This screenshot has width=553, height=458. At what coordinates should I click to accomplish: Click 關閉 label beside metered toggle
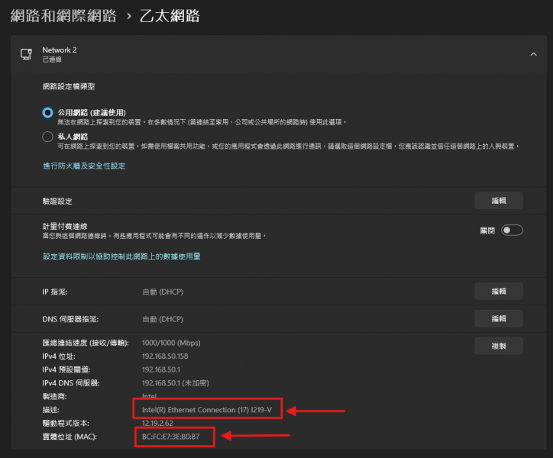tap(487, 231)
